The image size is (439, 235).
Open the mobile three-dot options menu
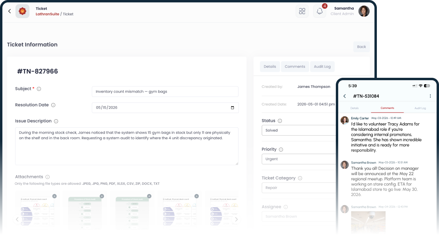[430, 96]
